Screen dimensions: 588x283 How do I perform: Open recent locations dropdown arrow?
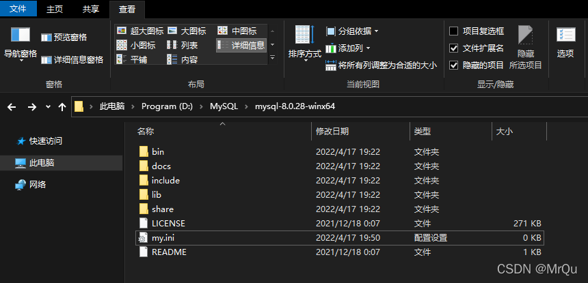coord(48,107)
